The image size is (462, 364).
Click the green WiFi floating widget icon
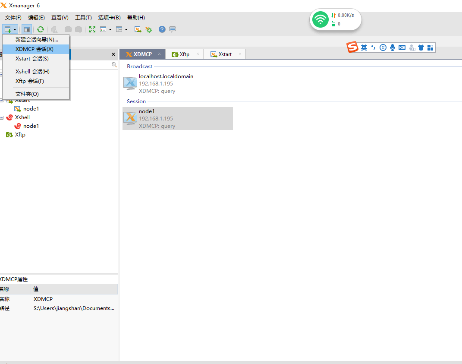point(320,19)
